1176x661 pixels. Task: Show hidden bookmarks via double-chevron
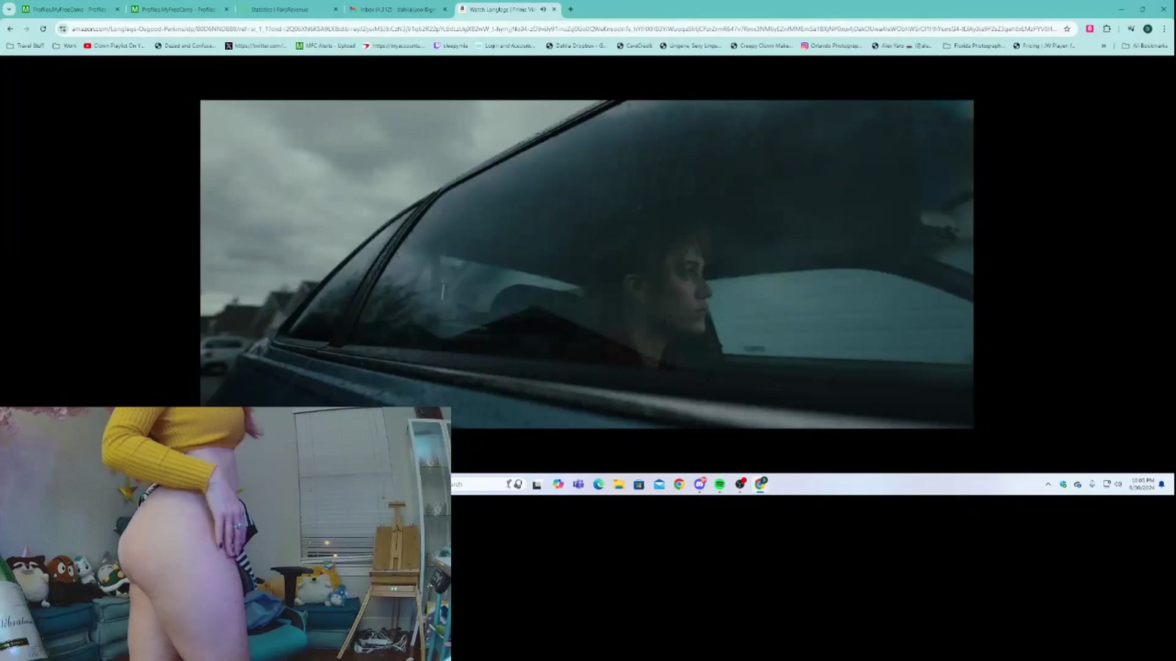click(x=1104, y=46)
